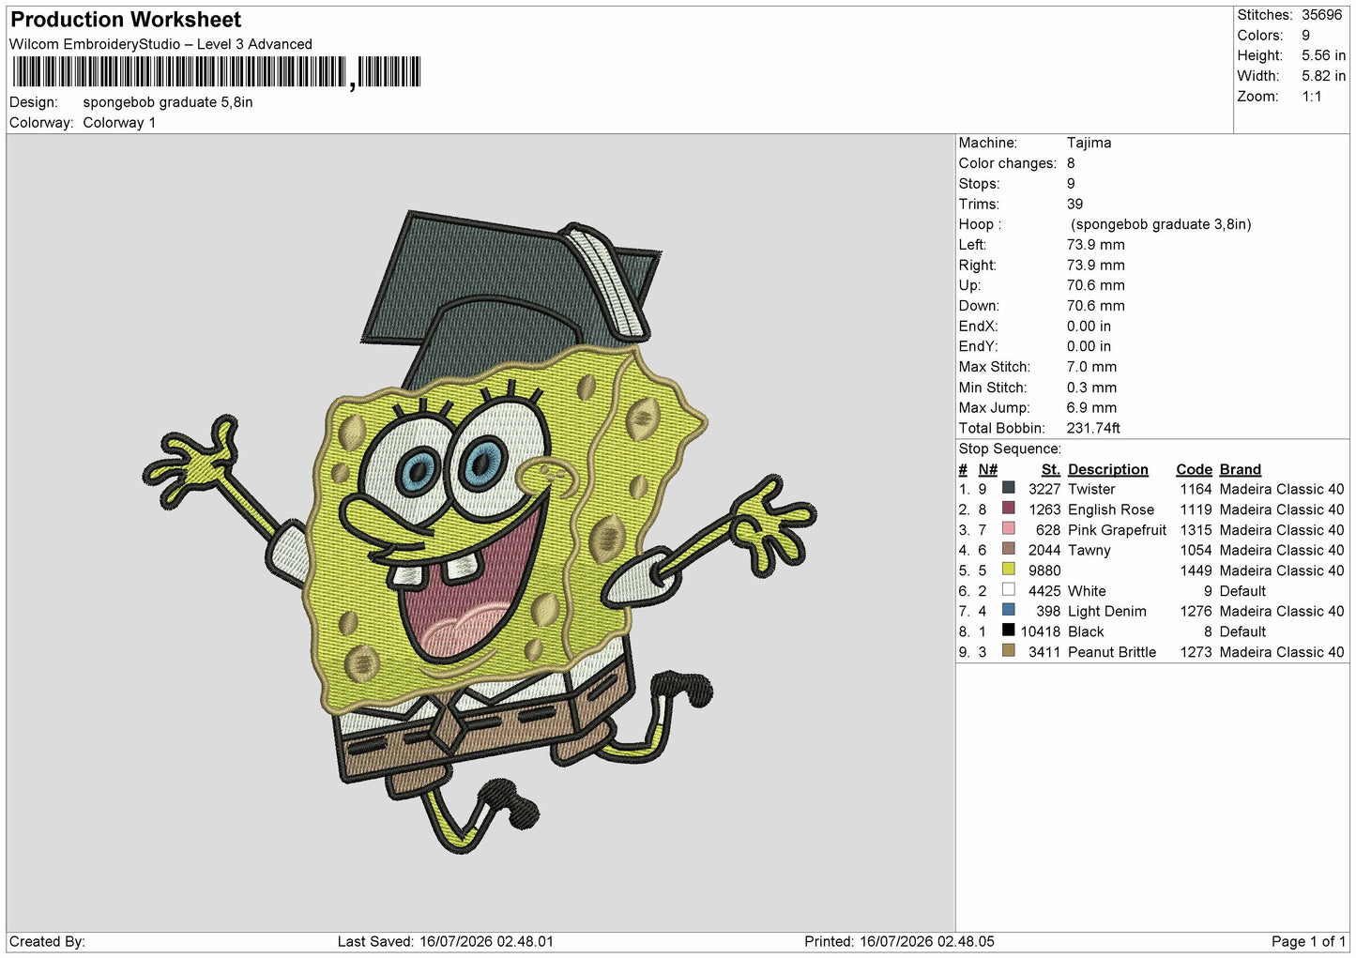The height and width of the screenshot is (958, 1356).
Task: Click hoop name '(spongebob graduate 3,8in)'
Action: coord(1161,224)
